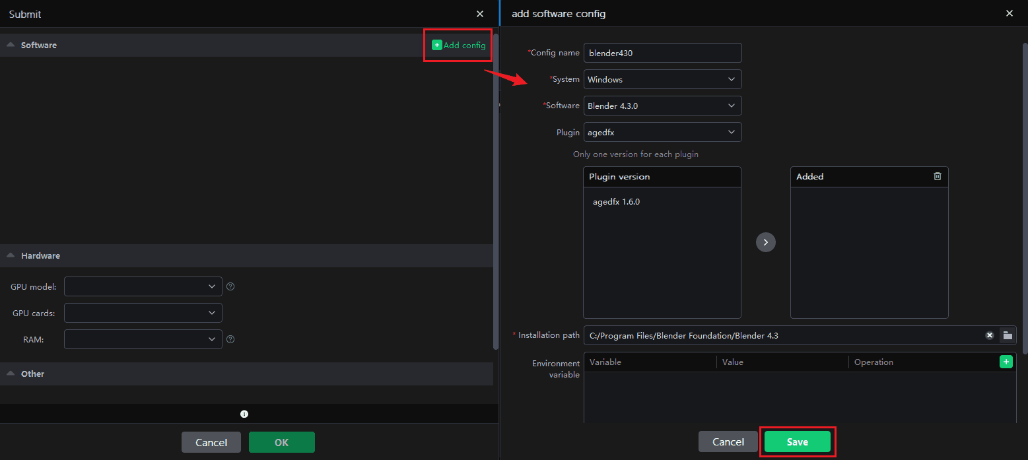
Task: Click the Save button
Action: (797, 442)
